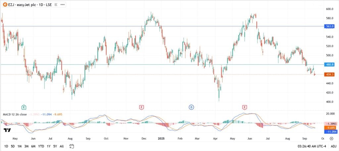Select the 1M time range

click(20, 146)
